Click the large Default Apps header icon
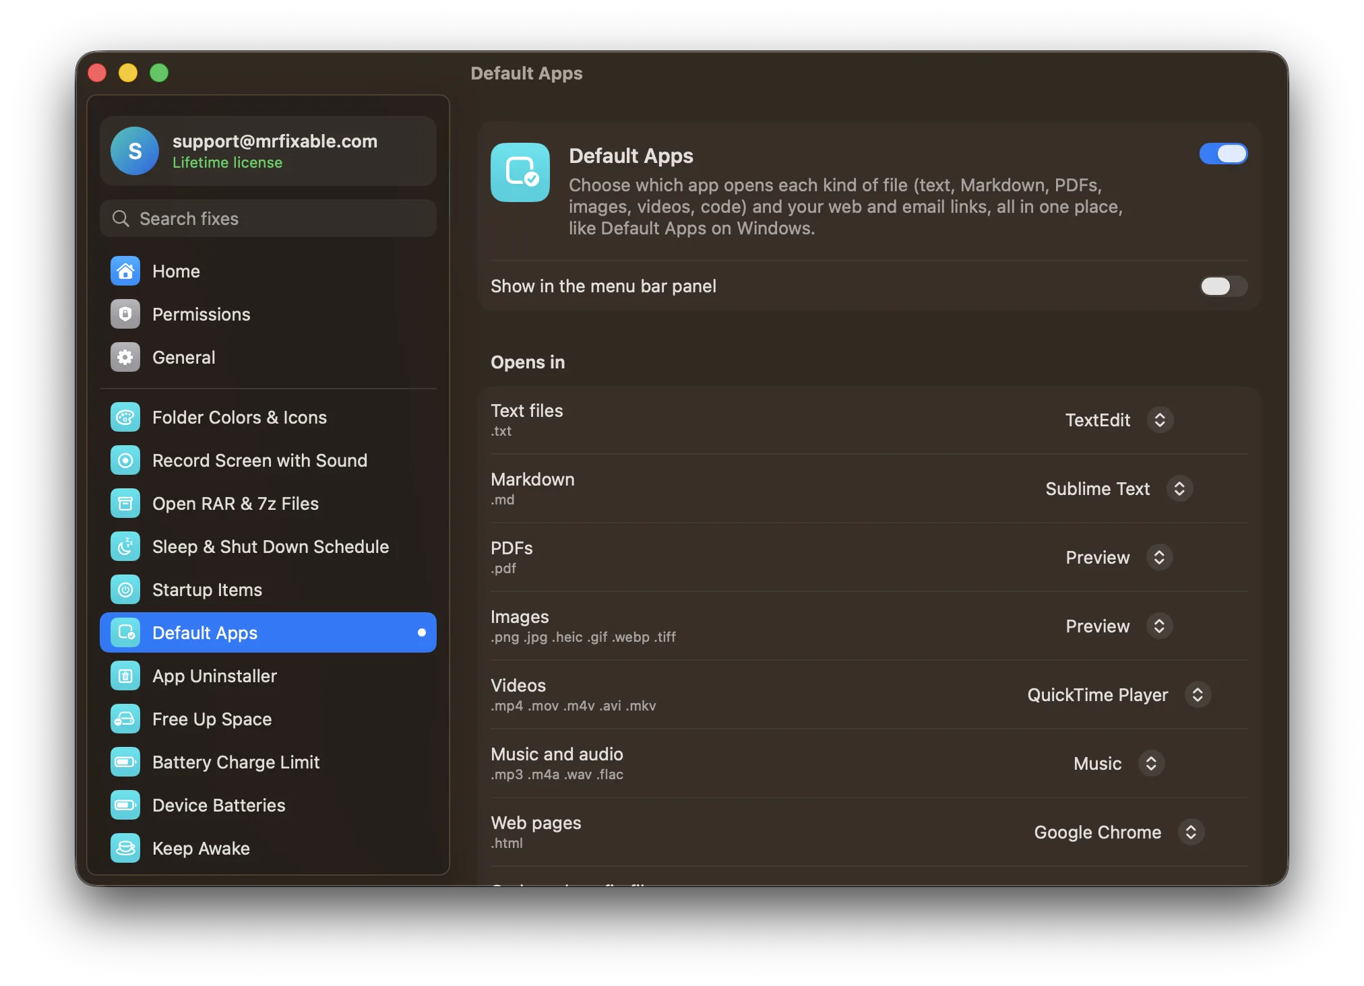The image size is (1364, 986). coord(520,172)
